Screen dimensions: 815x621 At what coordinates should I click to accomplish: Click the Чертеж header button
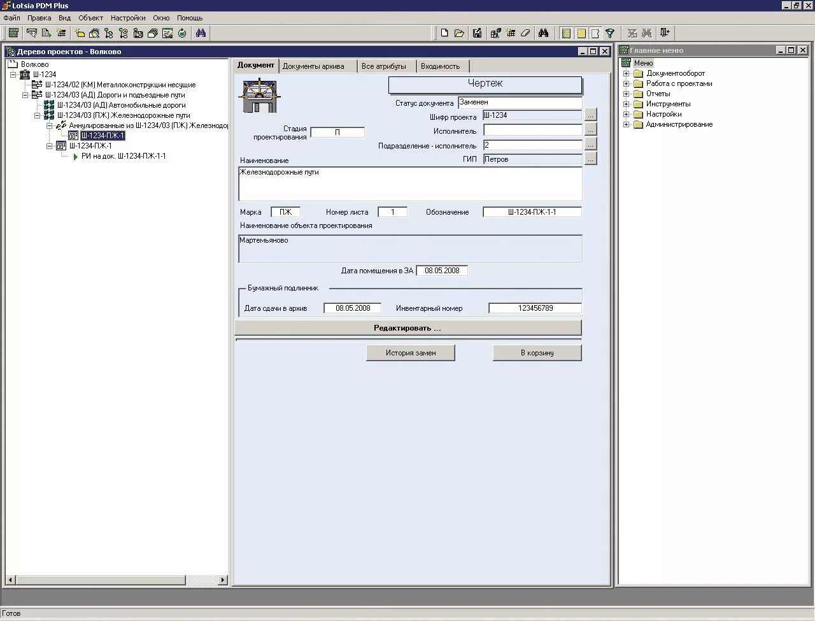pyautogui.click(x=485, y=84)
